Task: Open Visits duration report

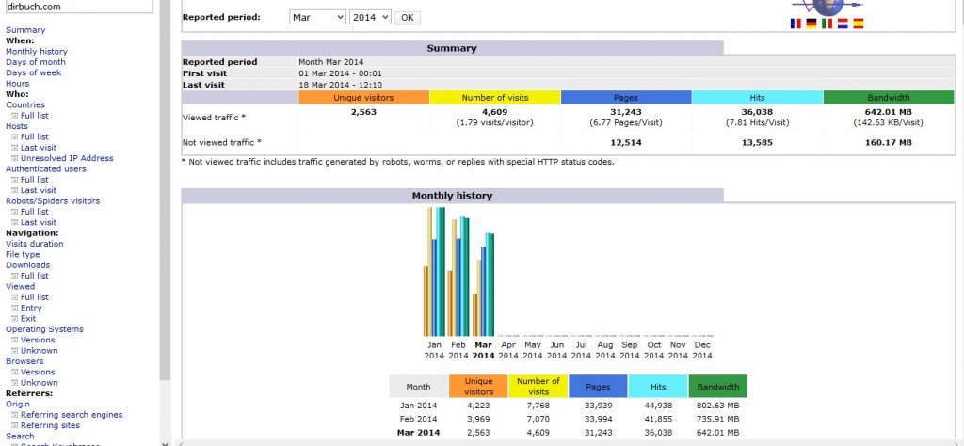Action: click(x=35, y=244)
